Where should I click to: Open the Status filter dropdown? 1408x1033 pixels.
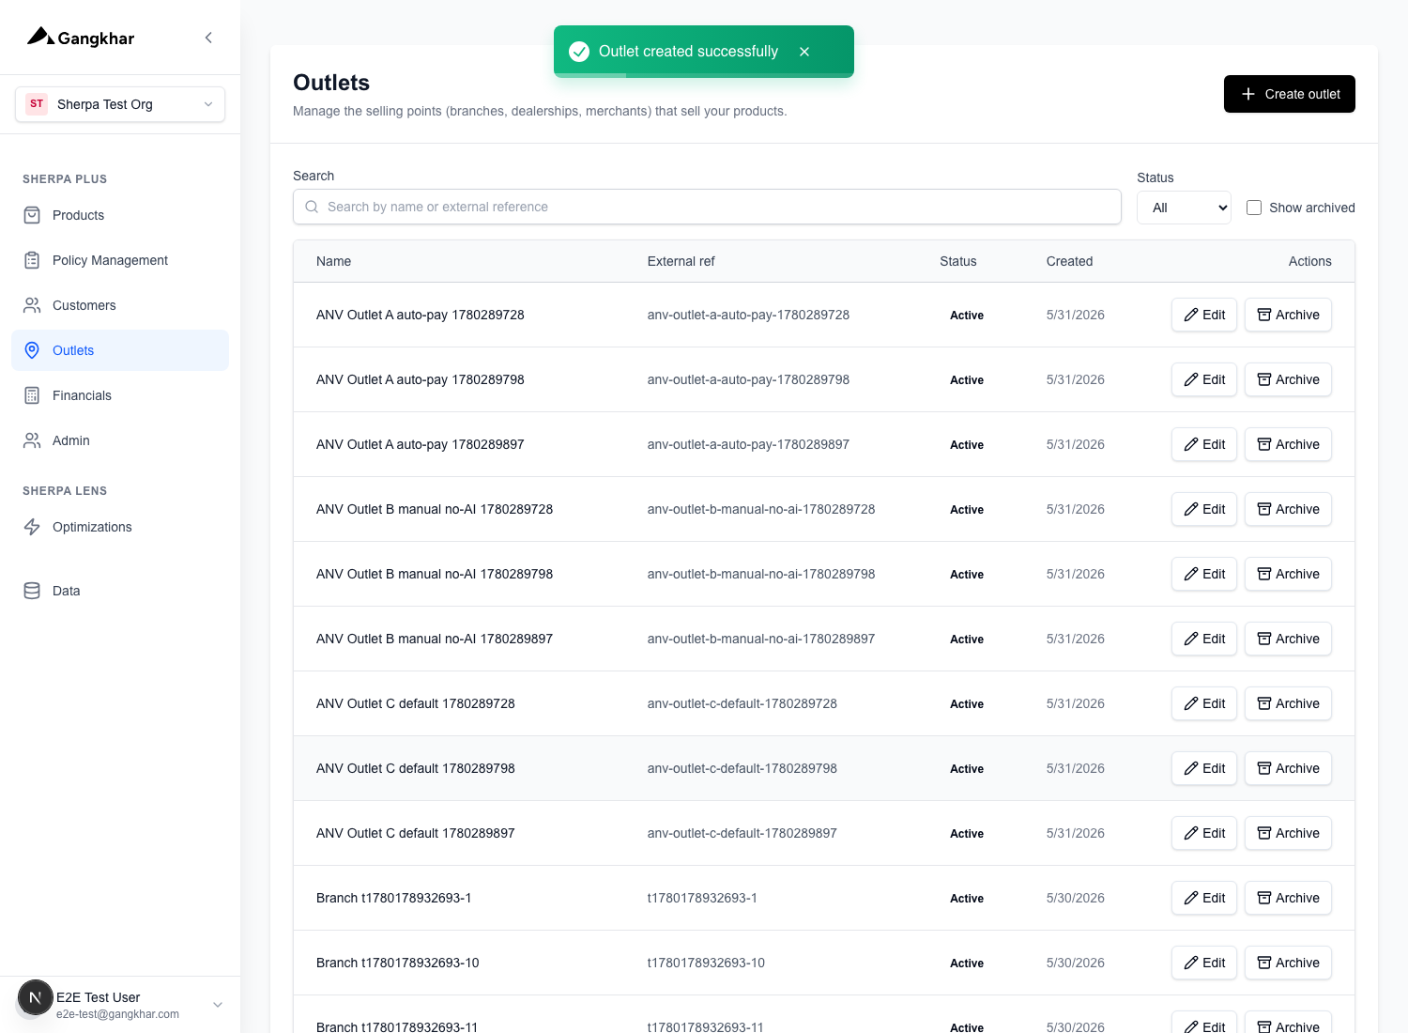click(x=1184, y=208)
